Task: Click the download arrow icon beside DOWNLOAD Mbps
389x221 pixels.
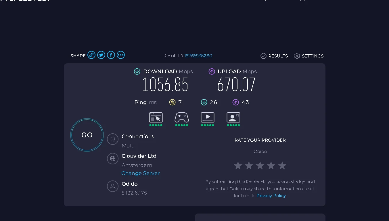Action: (x=137, y=72)
